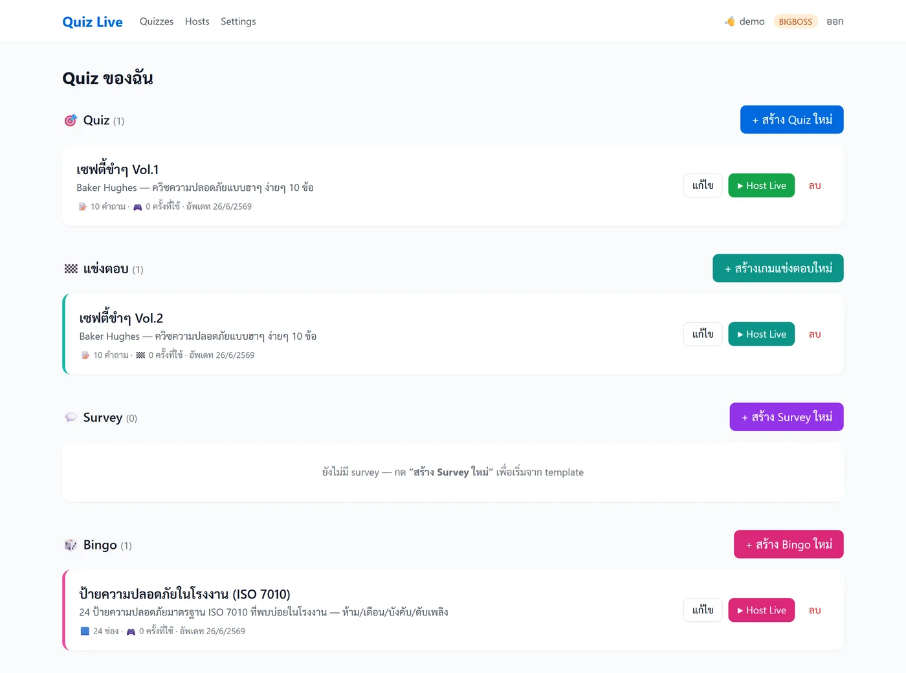This screenshot has height=673, width=906.
Task: Click แก้ไข for เซฟตี้ขำๆ Vol.2
Action: tap(703, 334)
